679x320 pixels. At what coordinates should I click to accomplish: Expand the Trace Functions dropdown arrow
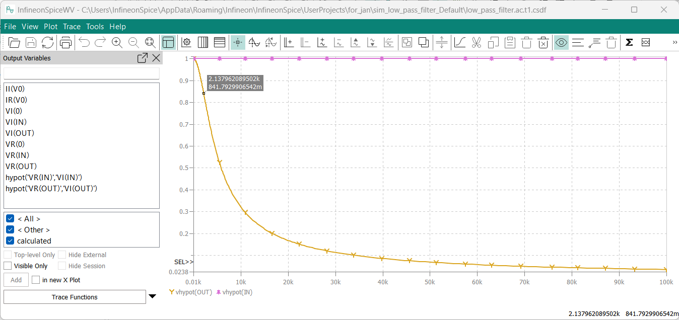pos(153,297)
